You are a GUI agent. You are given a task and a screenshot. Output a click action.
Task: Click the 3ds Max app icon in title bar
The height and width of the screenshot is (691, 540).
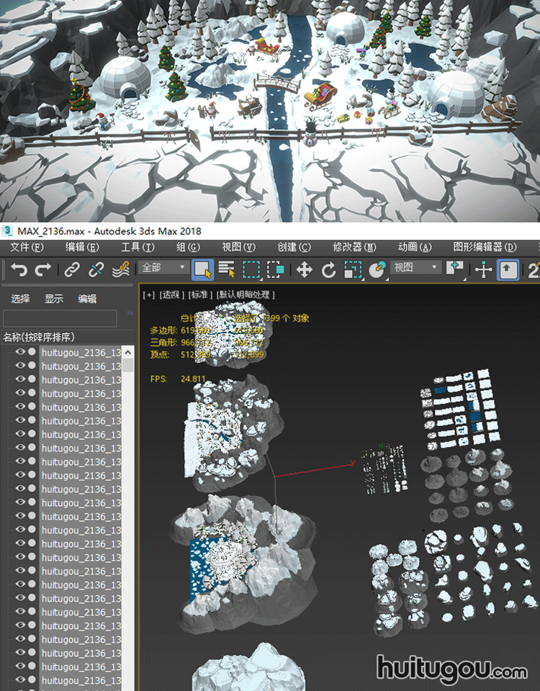coord(7,231)
